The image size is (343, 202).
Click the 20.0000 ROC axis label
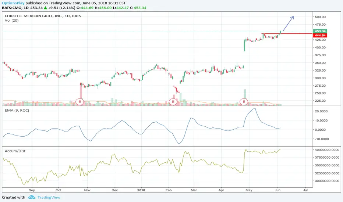[321, 111]
